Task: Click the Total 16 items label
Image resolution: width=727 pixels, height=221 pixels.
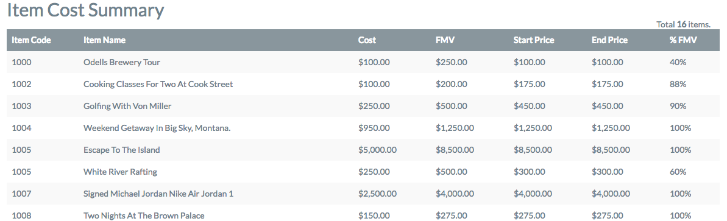Action: click(x=684, y=24)
